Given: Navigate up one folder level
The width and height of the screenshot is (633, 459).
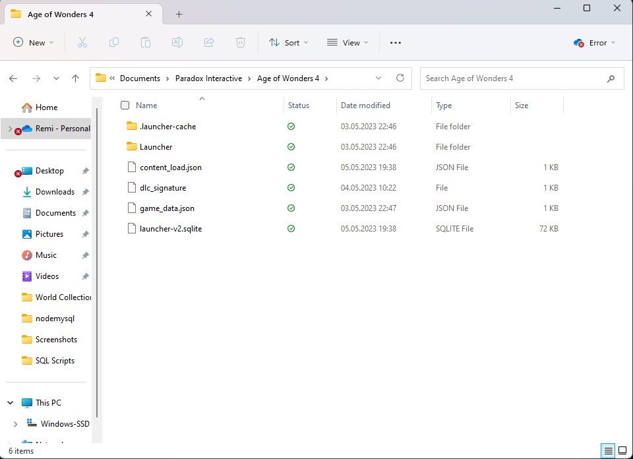Looking at the screenshot, I should [x=75, y=78].
